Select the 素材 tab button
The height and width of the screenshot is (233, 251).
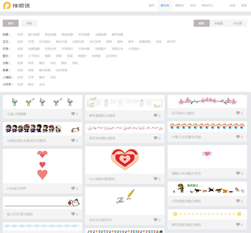pyautogui.click(x=10, y=23)
